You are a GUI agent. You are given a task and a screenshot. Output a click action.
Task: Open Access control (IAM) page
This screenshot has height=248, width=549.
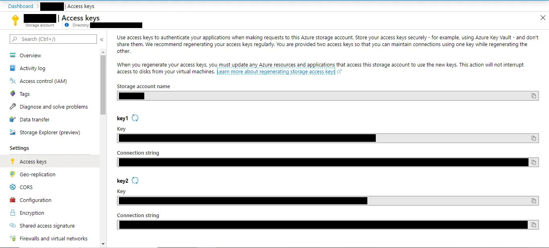pyautogui.click(x=43, y=81)
